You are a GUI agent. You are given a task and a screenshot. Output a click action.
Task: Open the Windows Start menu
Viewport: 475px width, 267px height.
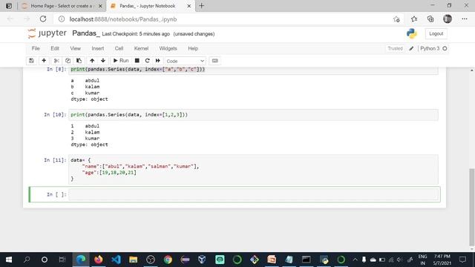pos(9,260)
